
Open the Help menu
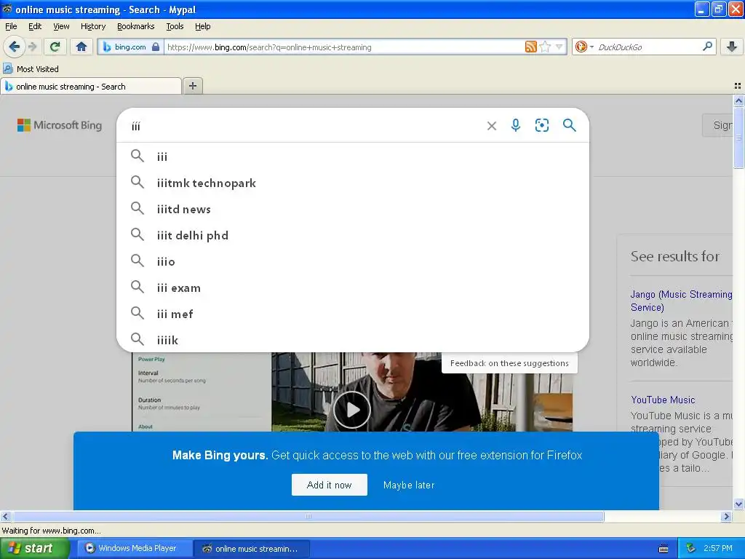coord(202,26)
